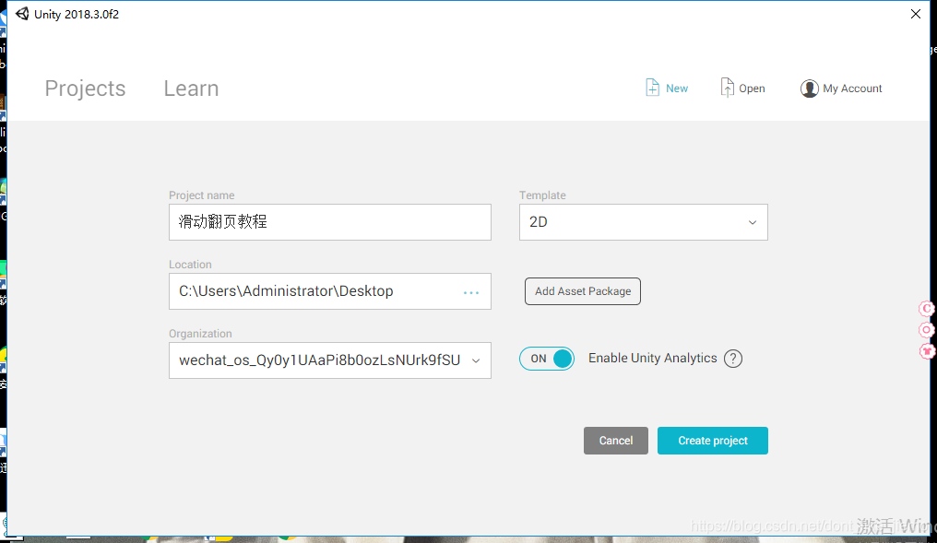Screen dimensions: 937x543
Task: Close the Unity launcher window
Action: (916, 14)
